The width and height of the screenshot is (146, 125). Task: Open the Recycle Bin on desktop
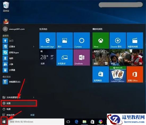coord(6,7)
